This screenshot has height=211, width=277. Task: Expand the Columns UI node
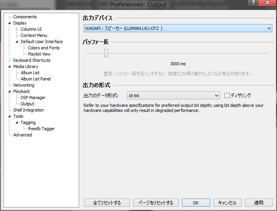point(17,29)
